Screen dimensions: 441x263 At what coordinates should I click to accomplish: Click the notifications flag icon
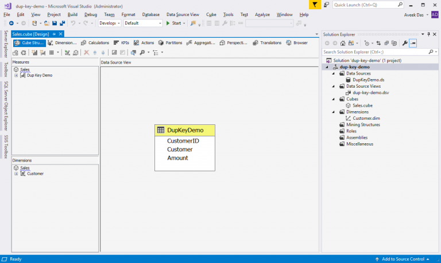click(x=315, y=5)
